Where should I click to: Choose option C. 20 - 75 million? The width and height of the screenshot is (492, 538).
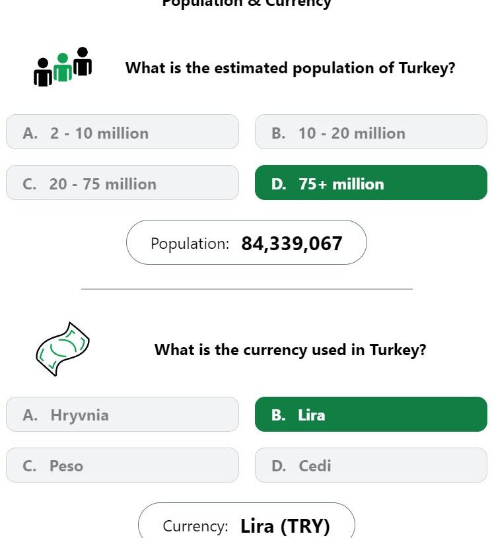pos(122,183)
